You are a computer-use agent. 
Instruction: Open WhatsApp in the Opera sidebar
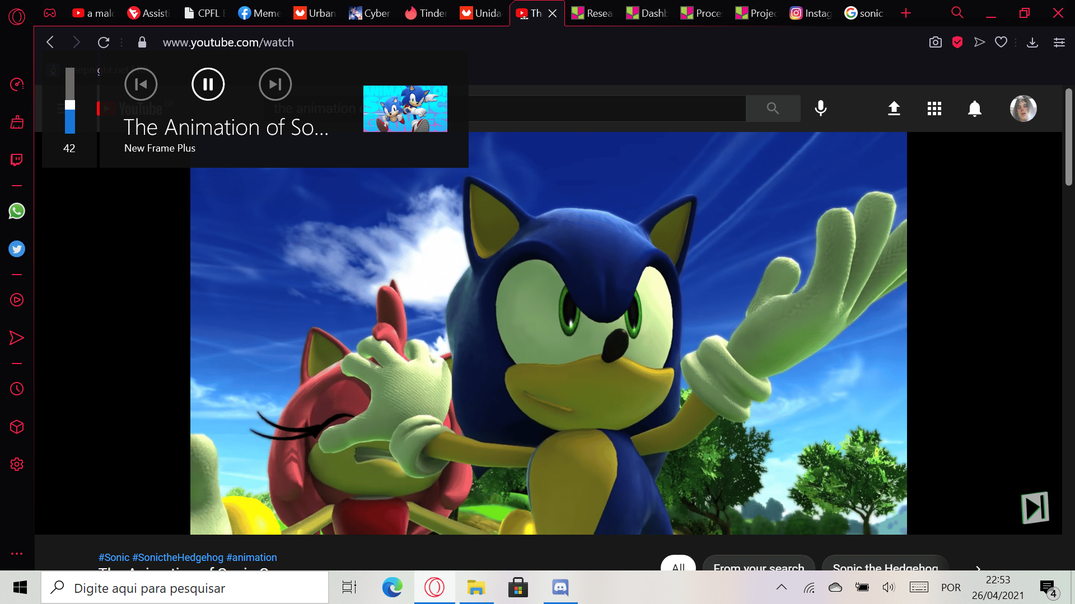point(17,211)
